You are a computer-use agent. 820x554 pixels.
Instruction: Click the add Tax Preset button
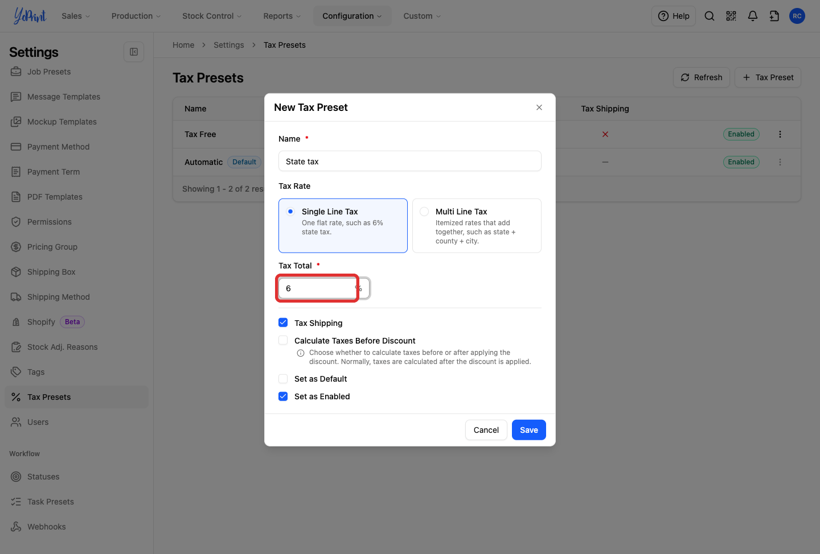click(x=768, y=77)
